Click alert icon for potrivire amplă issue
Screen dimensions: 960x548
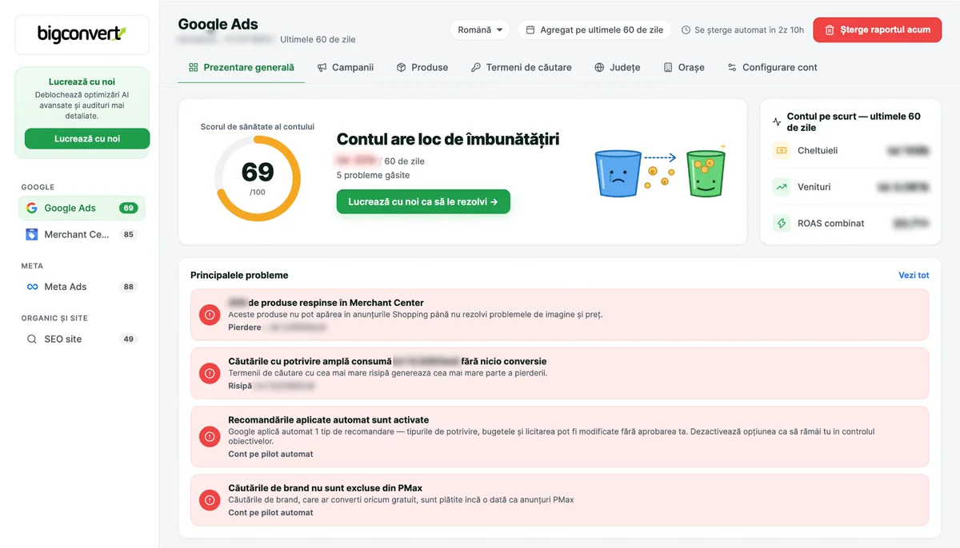tap(210, 373)
